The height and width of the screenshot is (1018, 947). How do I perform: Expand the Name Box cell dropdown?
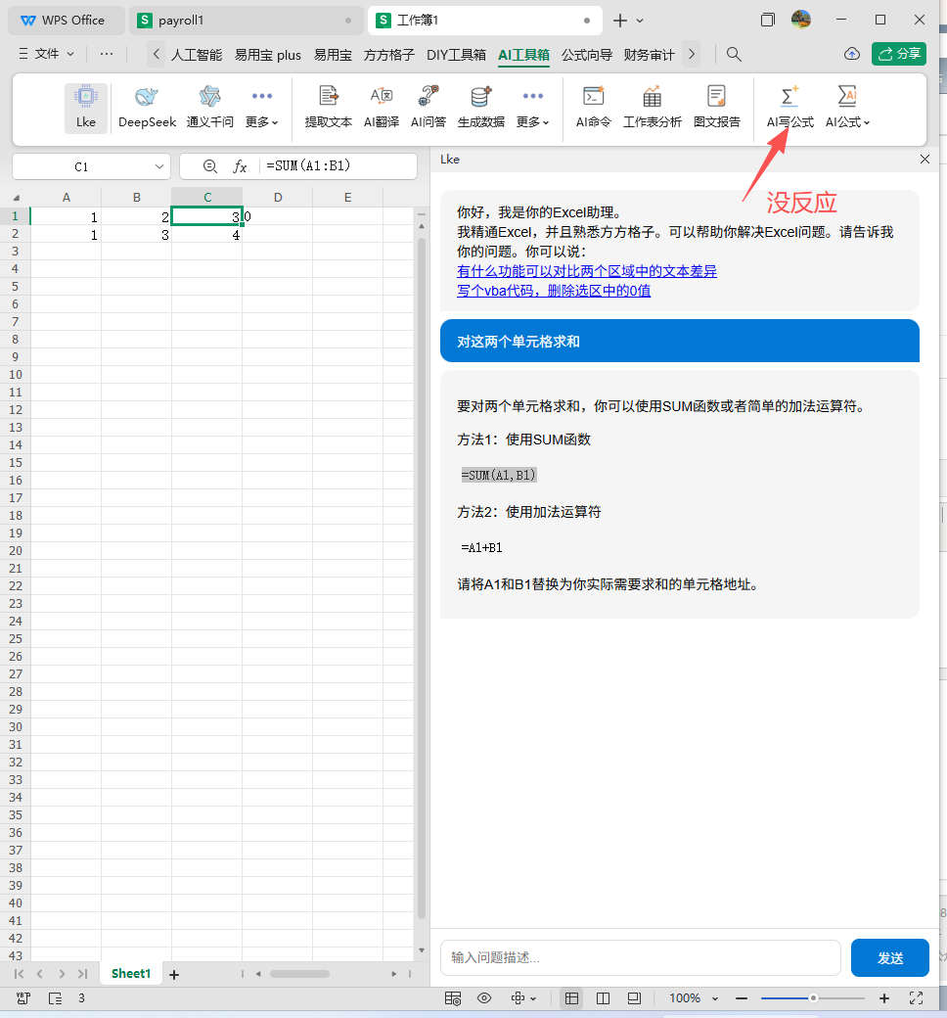[x=160, y=167]
